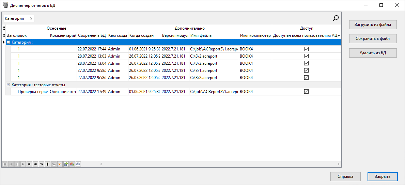
Task: Toggle access checkbox for Проверка серве row
Action: pos(306,92)
